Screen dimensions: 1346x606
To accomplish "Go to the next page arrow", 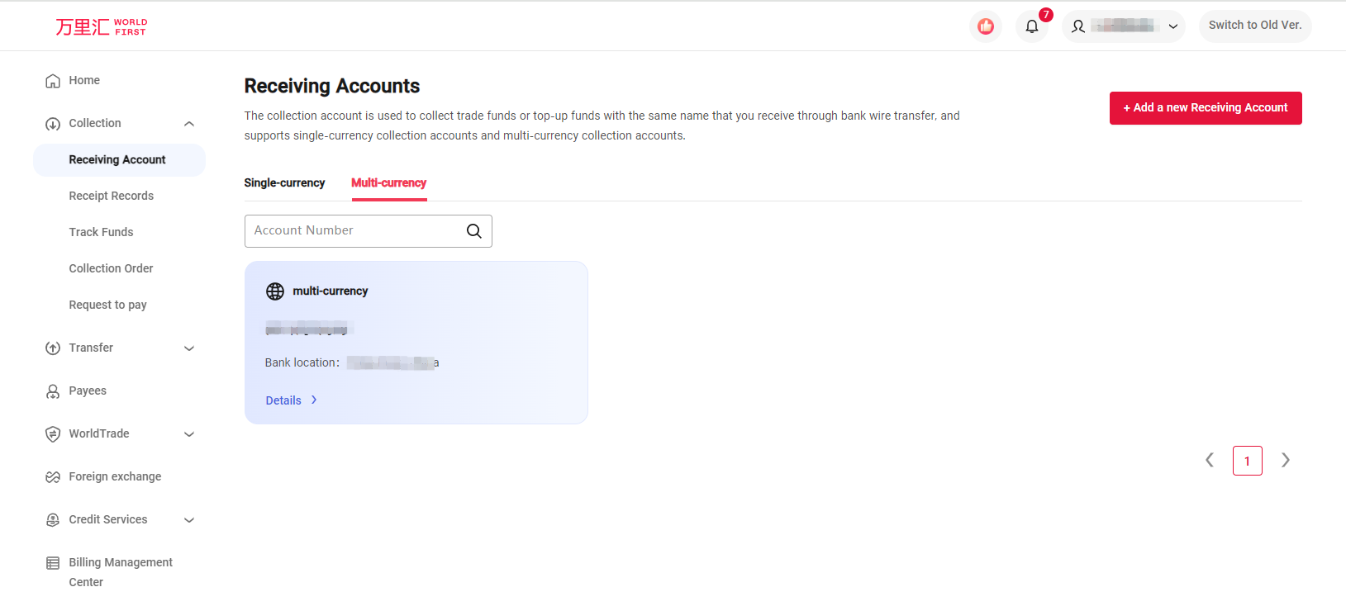I will [1286, 460].
